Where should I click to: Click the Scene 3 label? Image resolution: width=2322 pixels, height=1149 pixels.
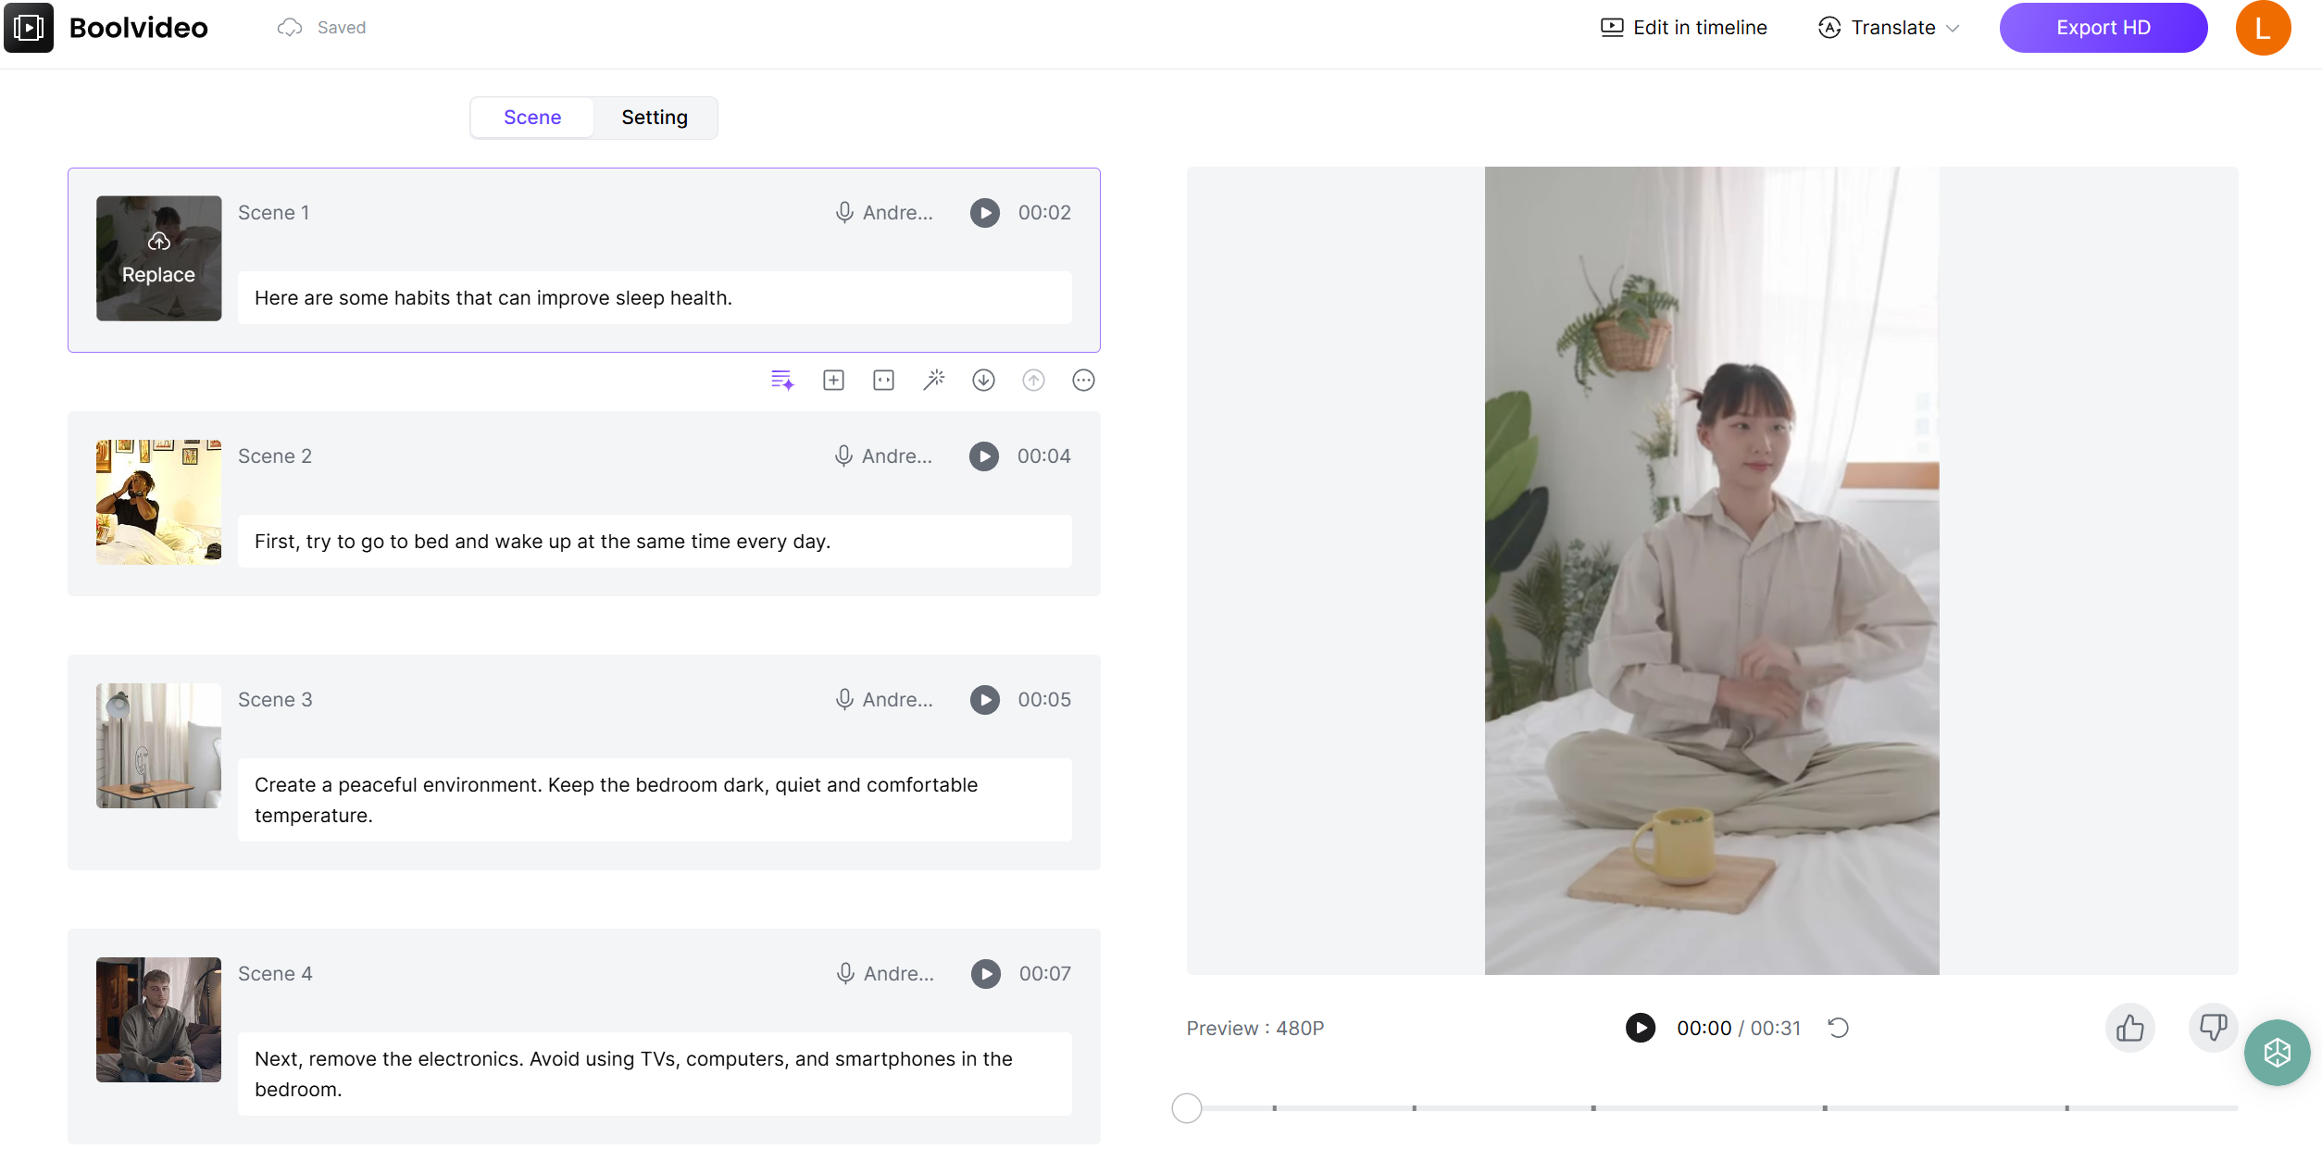(x=275, y=700)
